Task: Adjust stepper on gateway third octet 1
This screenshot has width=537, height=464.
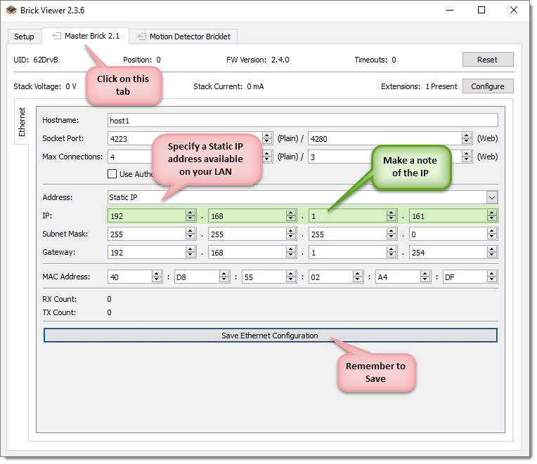Action: [392, 252]
